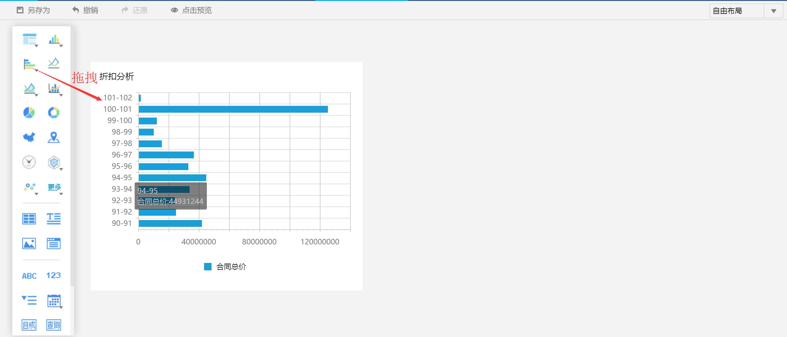Select the horizontal bar chart icon
Screen dimensions: 787x337
[x=29, y=64]
